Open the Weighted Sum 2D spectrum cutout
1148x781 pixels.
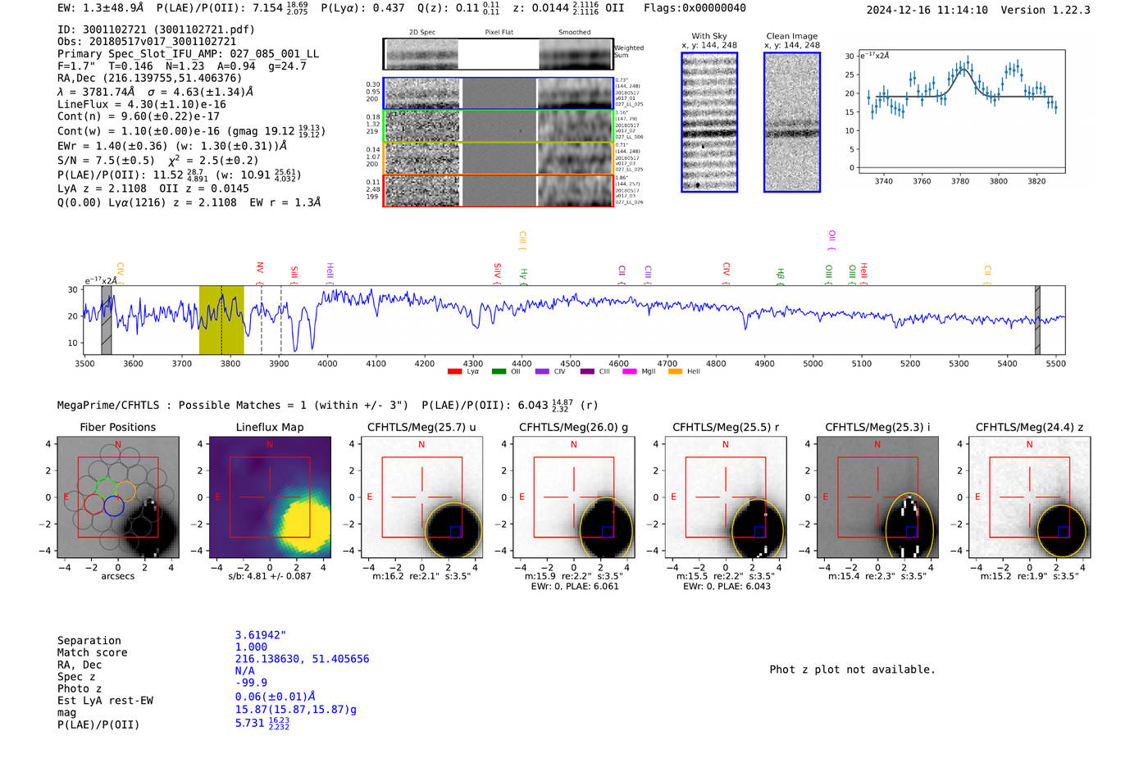click(x=498, y=54)
